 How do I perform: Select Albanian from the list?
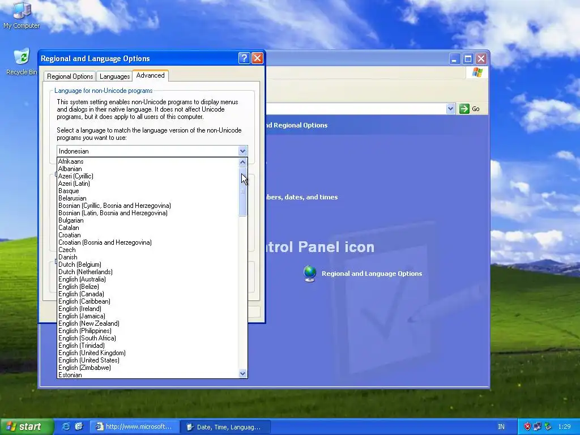[x=148, y=169]
